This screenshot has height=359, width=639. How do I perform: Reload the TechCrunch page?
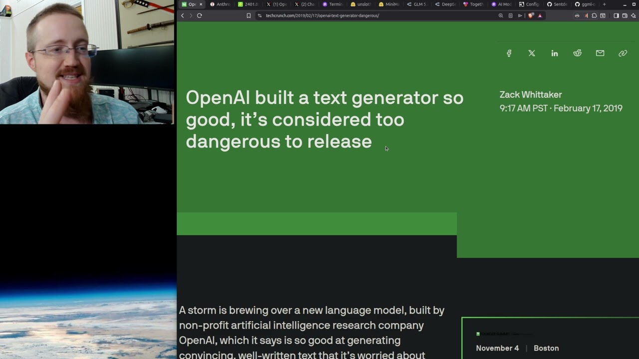[x=199, y=15]
